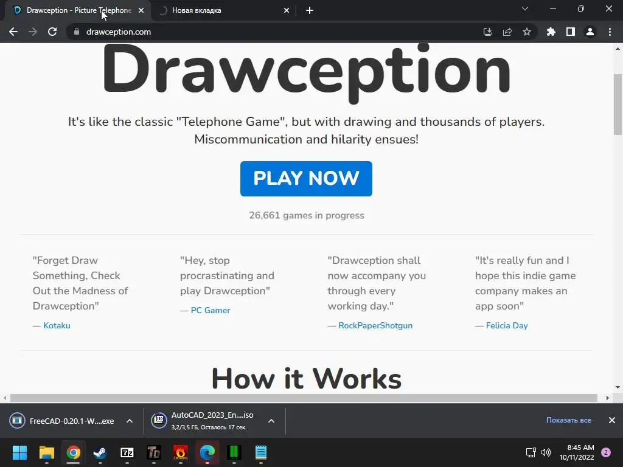Open the clock showing 8:45 AM
Screen dimensions: 623x467
point(577,452)
